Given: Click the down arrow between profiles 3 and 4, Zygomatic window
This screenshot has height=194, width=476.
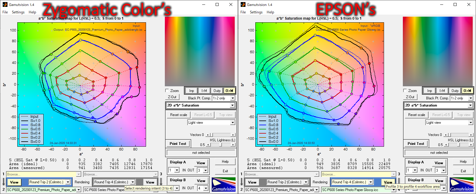Looking at the screenshot, I should [x=161, y=182].
